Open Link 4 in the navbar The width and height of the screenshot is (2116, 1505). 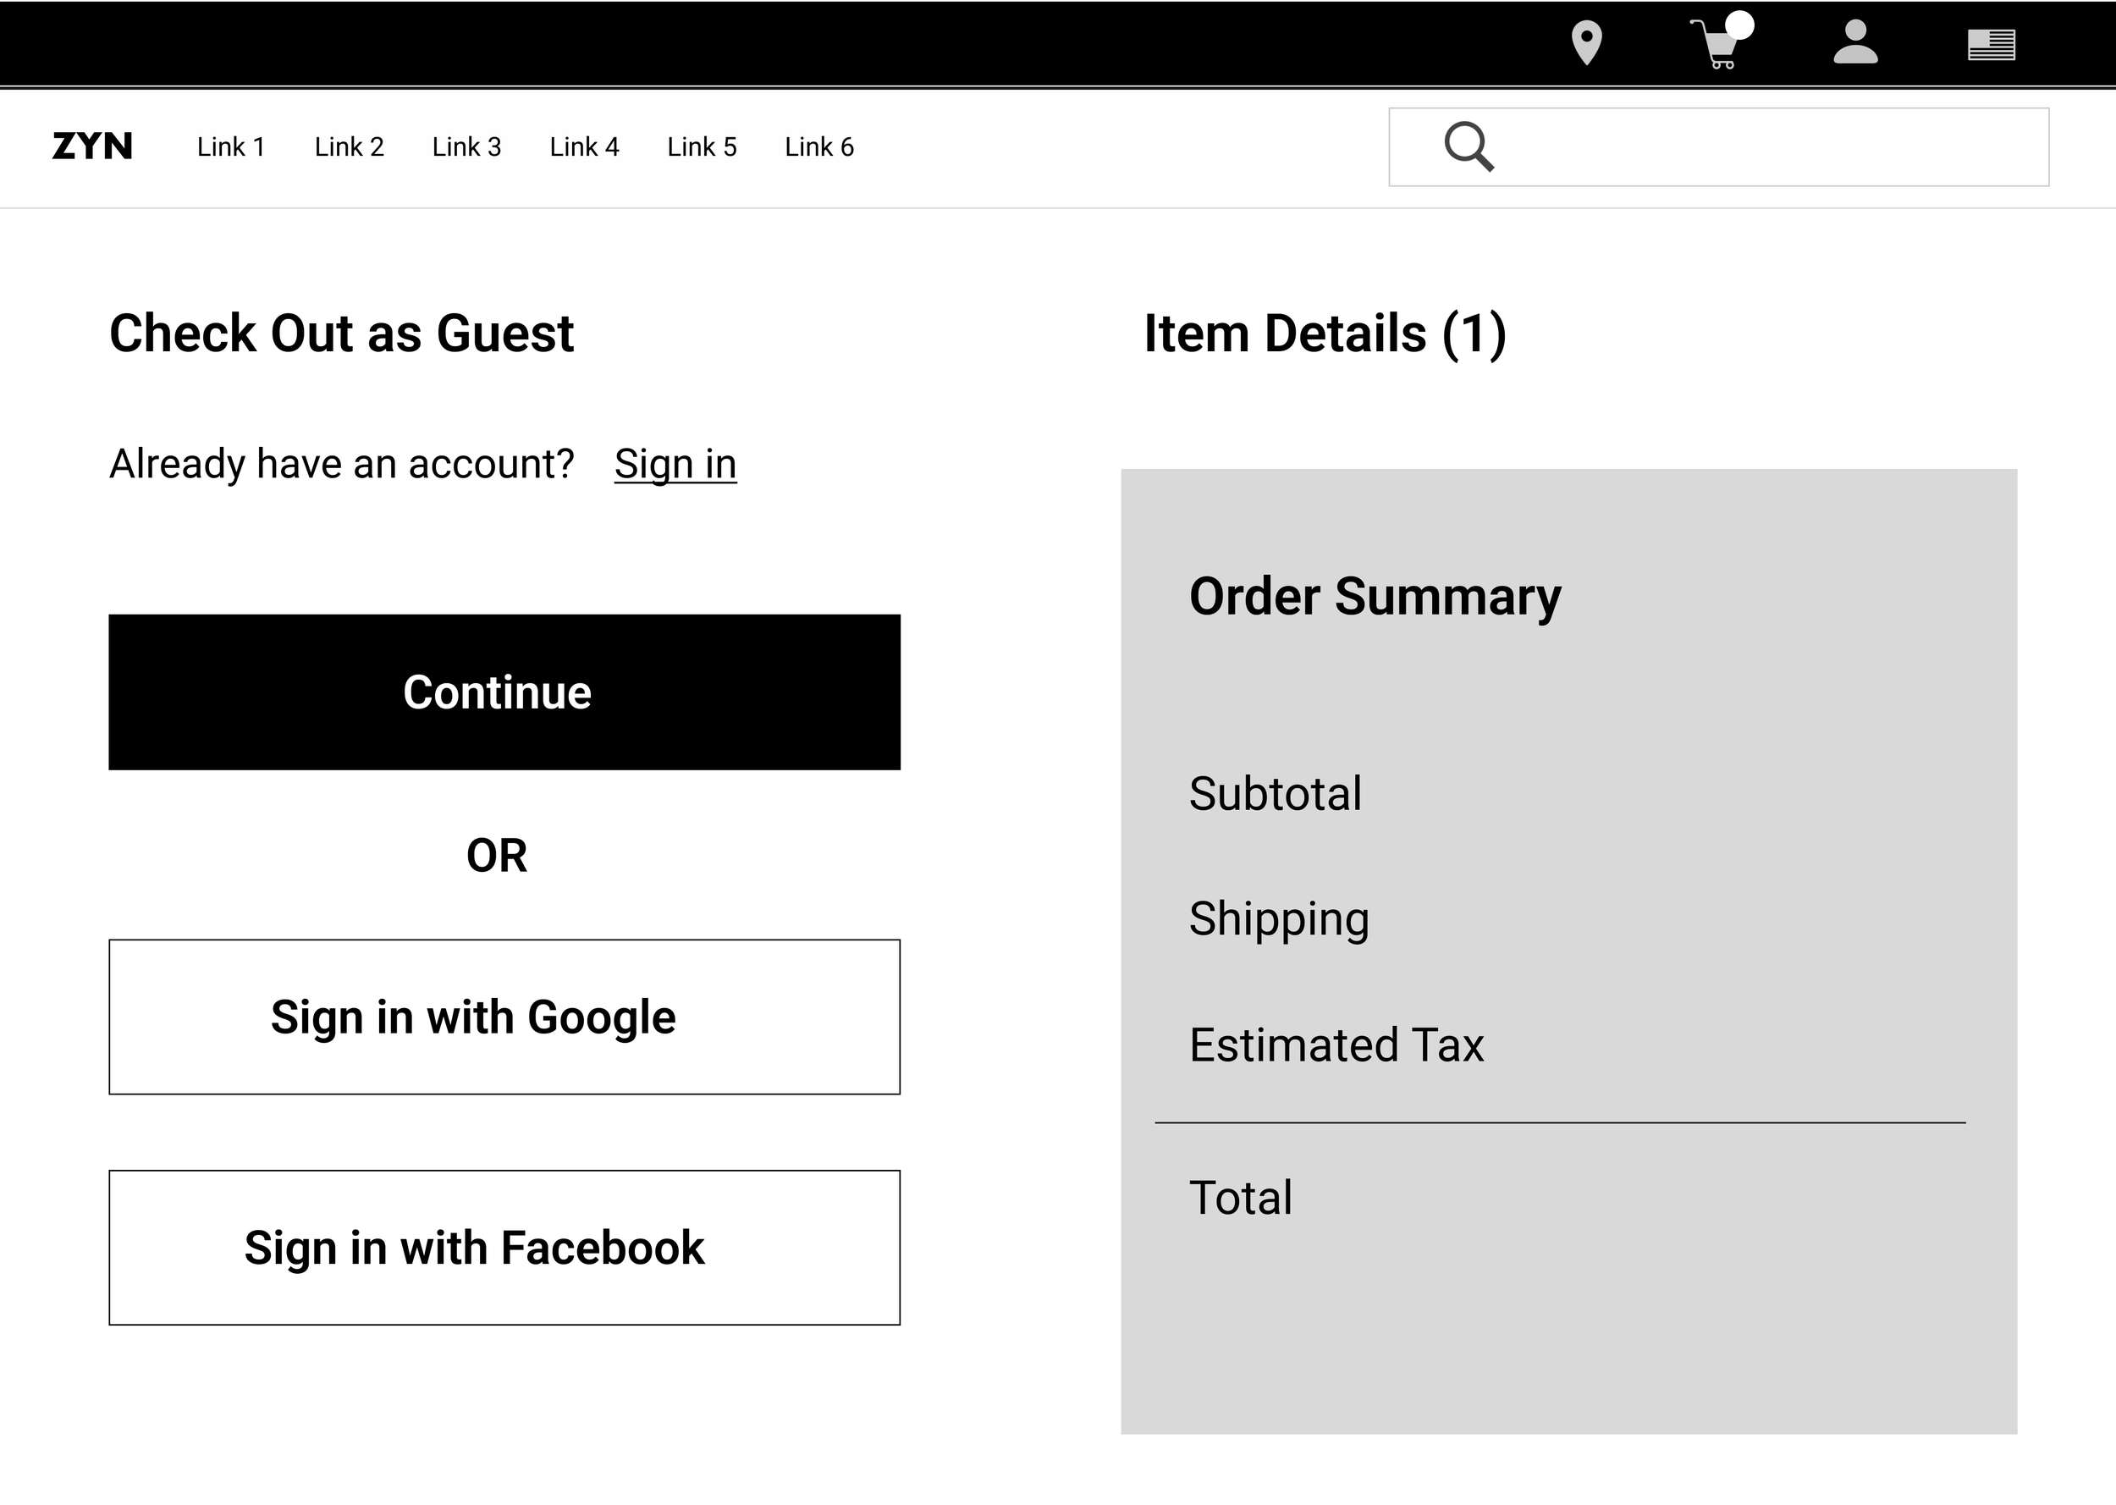[584, 146]
